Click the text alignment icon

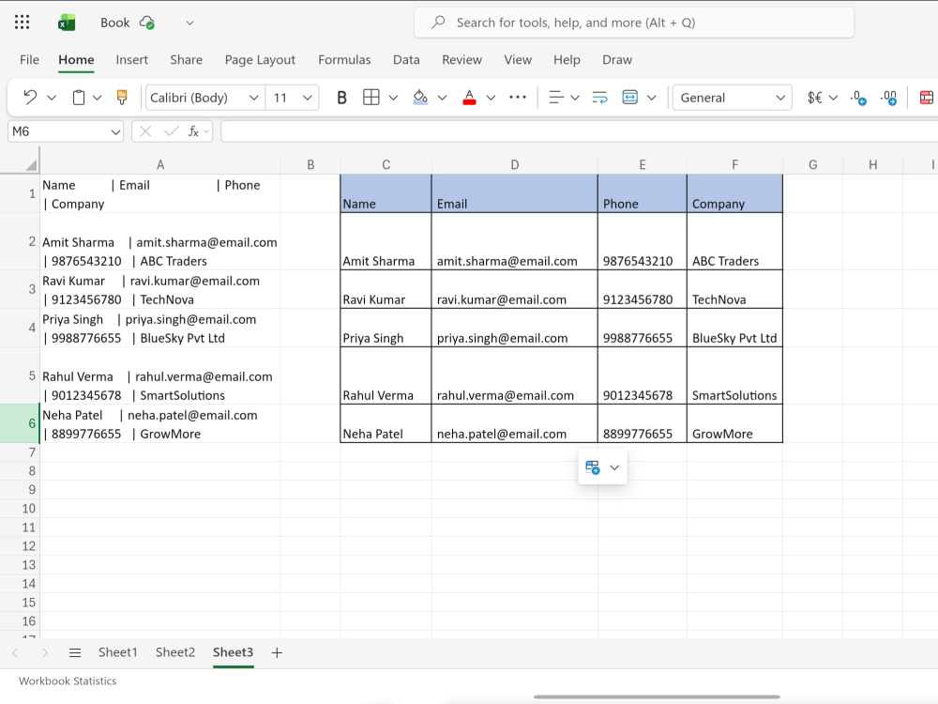click(555, 97)
